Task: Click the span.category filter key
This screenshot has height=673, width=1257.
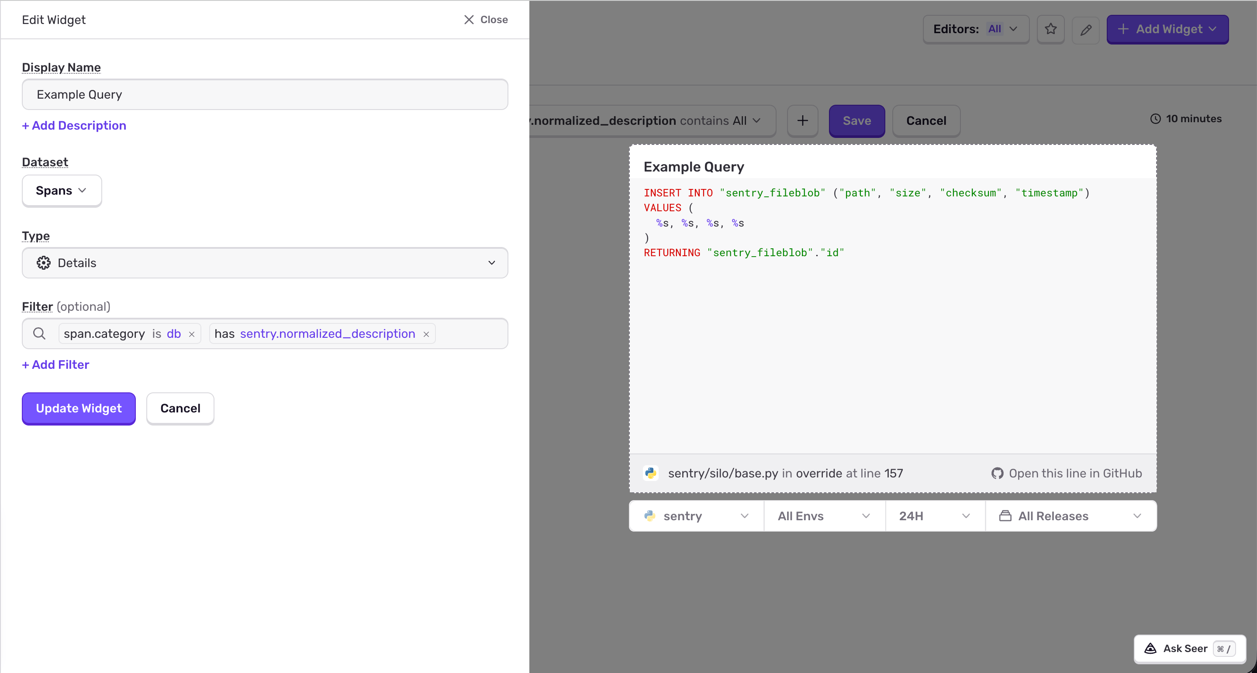Action: (x=104, y=333)
